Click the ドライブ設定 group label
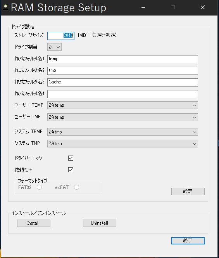This screenshot has width=219, height=258. click(23, 27)
